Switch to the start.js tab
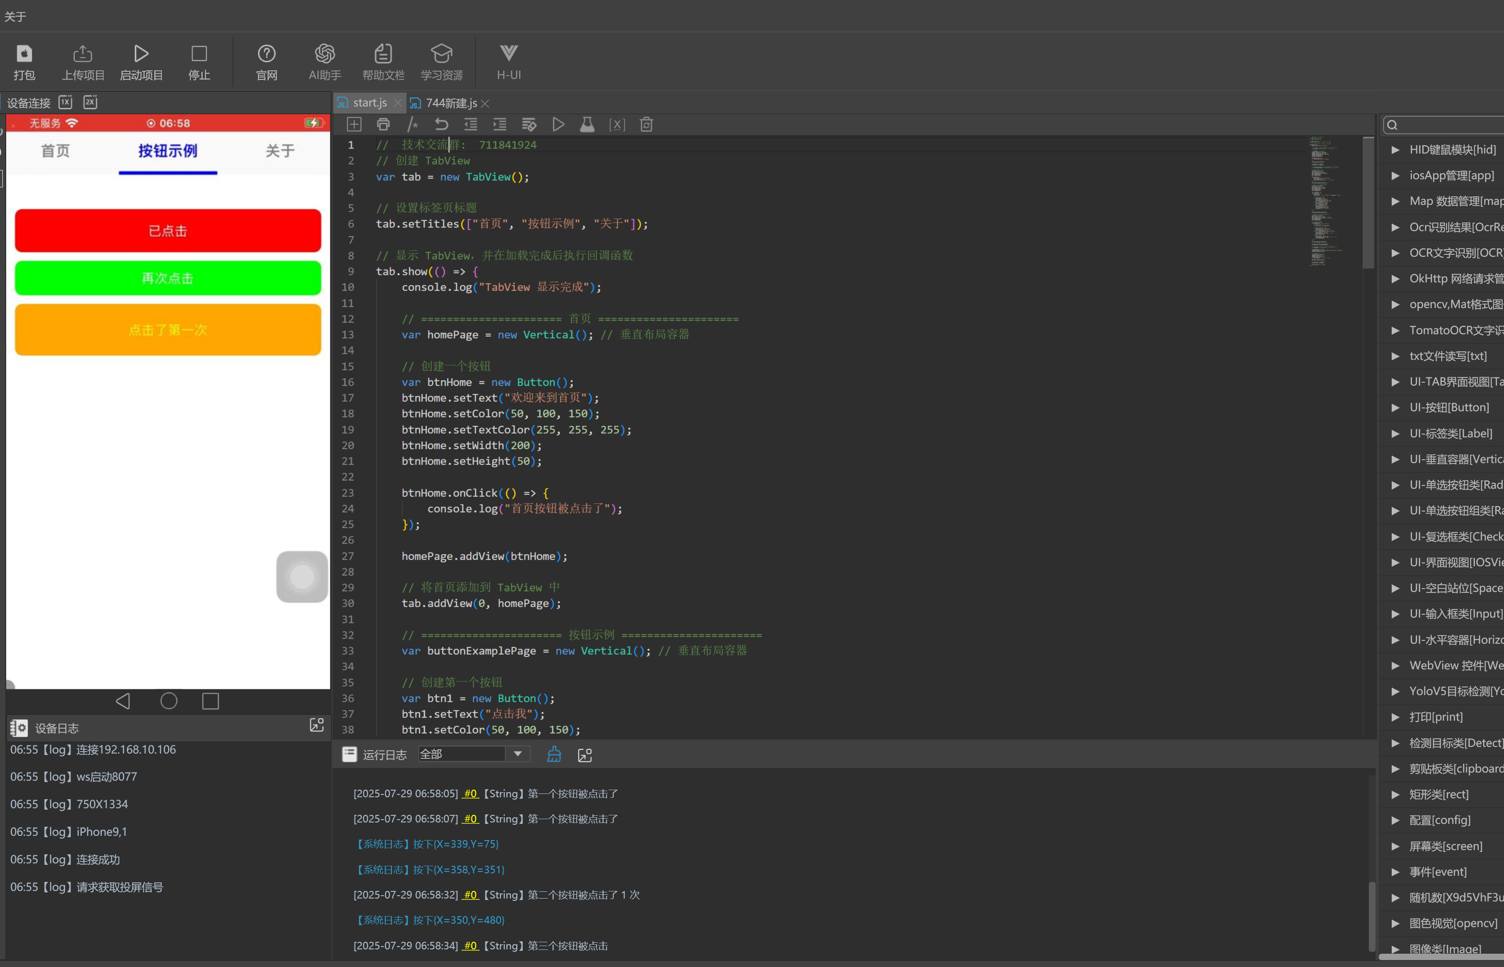The width and height of the screenshot is (1504, 967). click(369, 102)
